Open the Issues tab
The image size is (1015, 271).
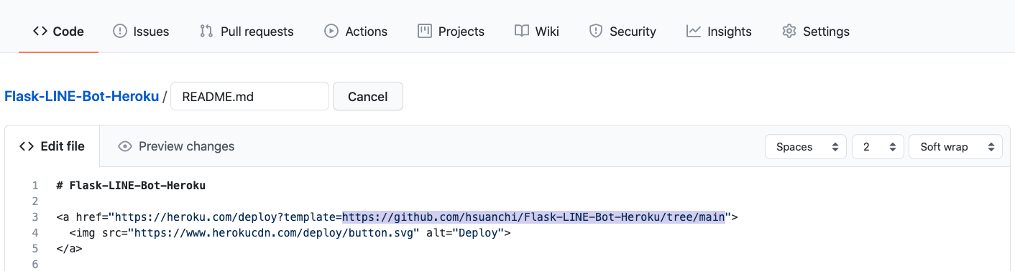[x=141, y=32]
